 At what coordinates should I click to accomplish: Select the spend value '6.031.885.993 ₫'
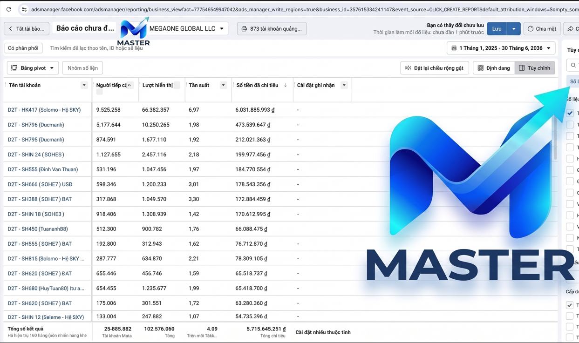[x=255, y=110]
